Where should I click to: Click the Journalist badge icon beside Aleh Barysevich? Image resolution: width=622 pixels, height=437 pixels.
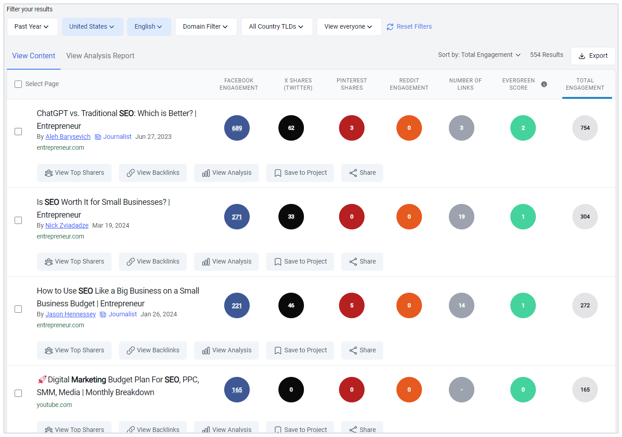(x=98, y=137)
